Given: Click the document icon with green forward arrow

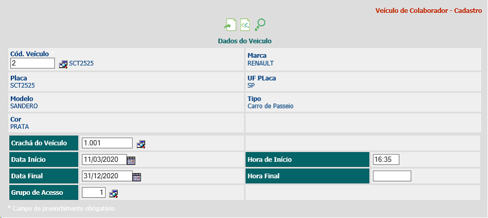Looking at the screenshot, I should click(x=230, y=25).
